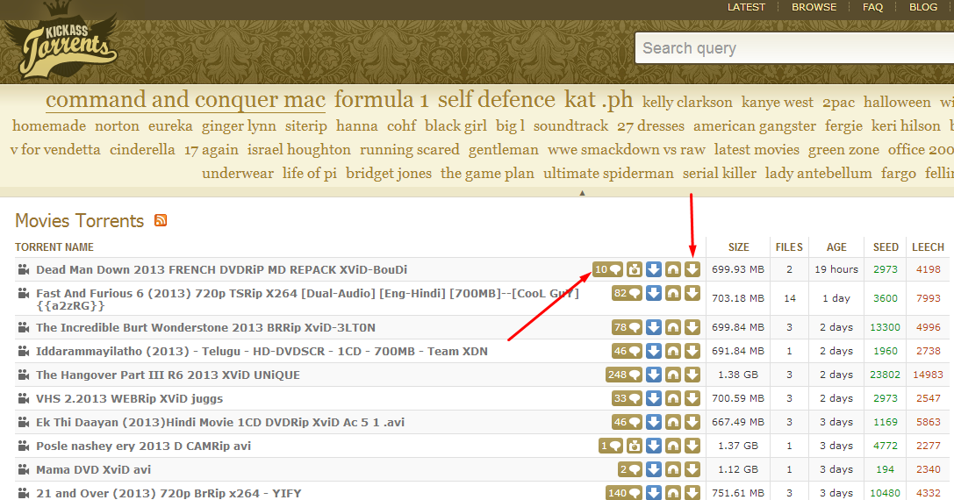The image size is (954, 500).
Task: Sort the list by TORRENT NAME header
Action: pos(54,247)
